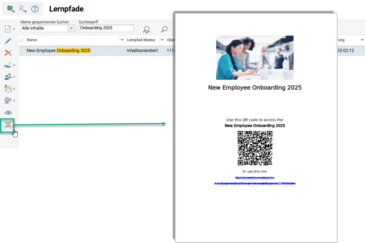Viewport: 365px width, 243px height.
Task: Click the new learning path document icon
Action: 8,29
